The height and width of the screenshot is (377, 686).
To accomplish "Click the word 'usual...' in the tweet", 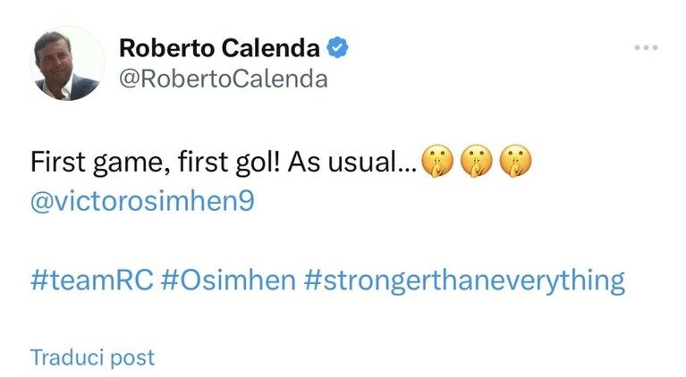I will [373, 162].
